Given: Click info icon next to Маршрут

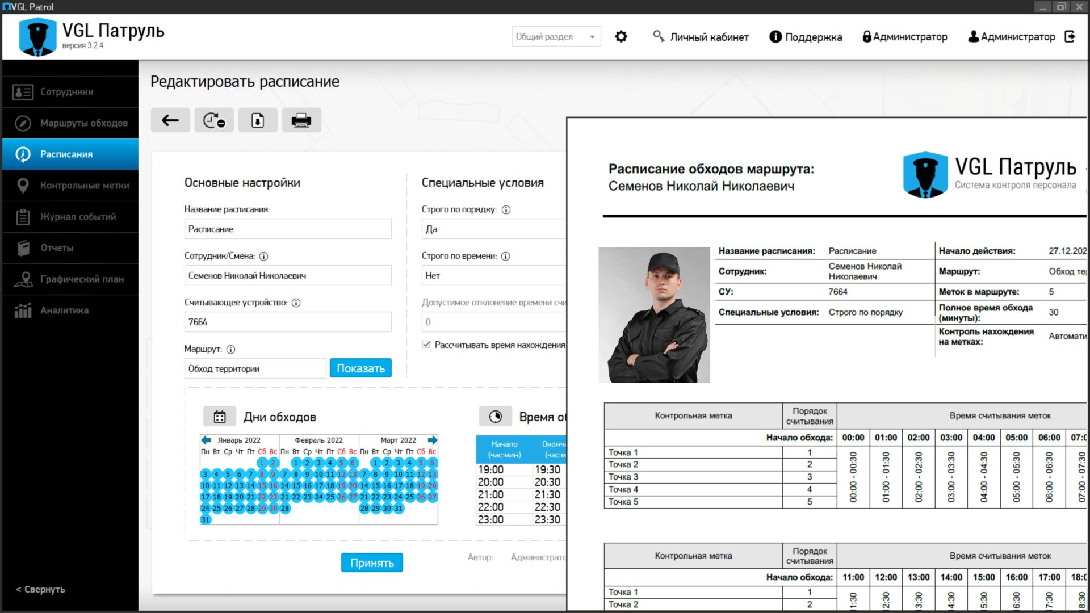Looking at the screenshot, I should tap(230, 349).
